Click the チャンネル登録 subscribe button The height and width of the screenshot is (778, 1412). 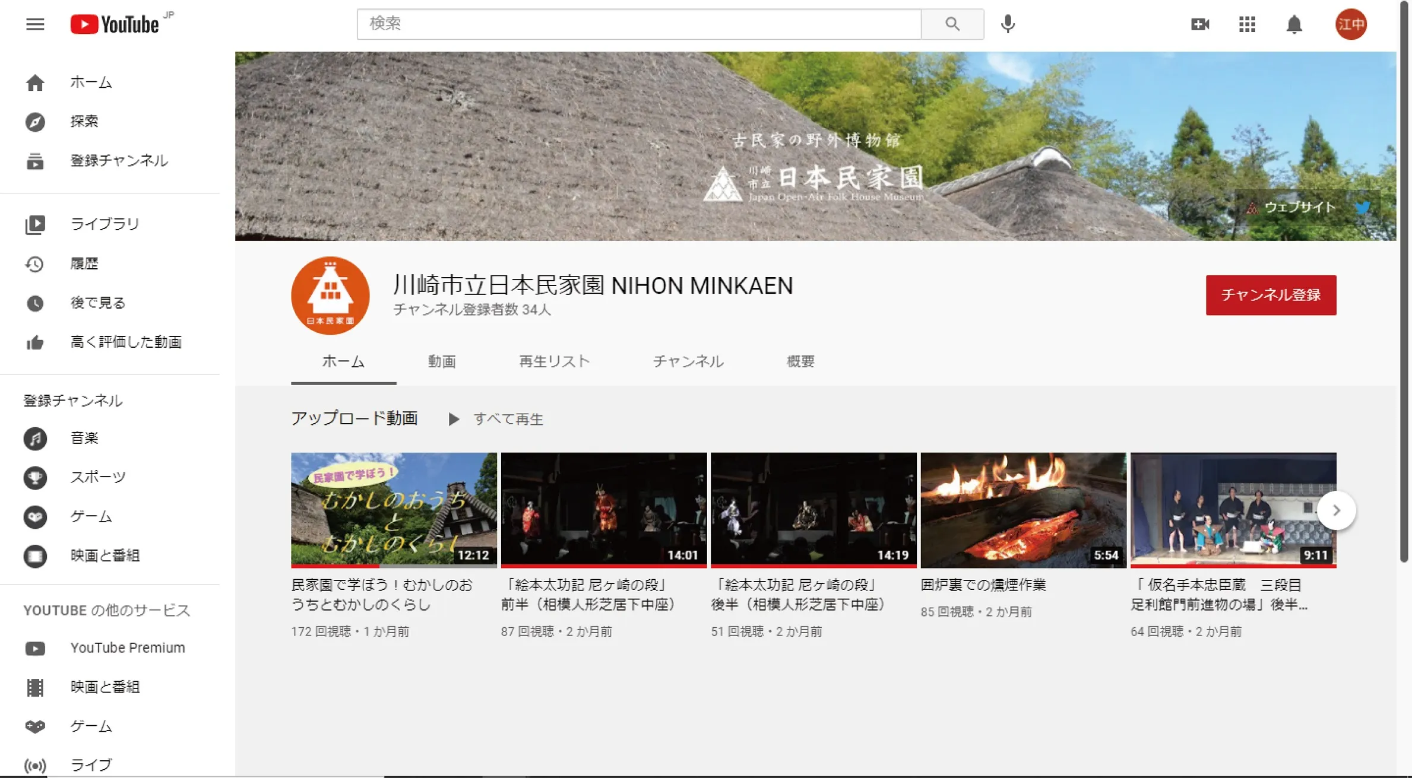(1271, 295)
